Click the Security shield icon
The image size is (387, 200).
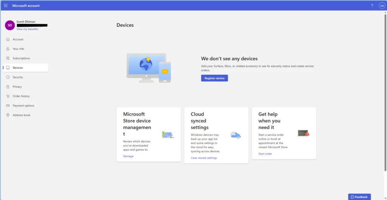coord(8,77)
